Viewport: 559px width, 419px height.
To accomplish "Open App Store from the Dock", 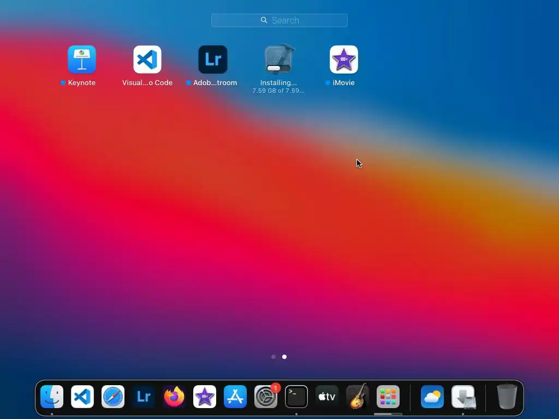I will [235, 397].
